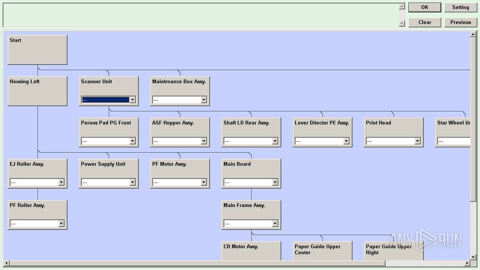
Task: Open the Print Head dropdown
Action: coord(417,141)
